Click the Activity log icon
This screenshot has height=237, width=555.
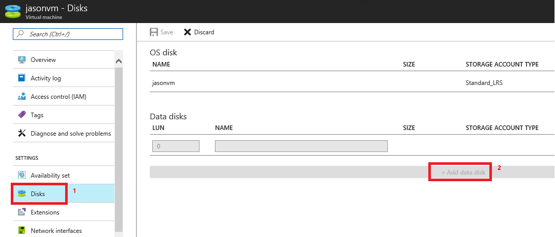coord(22,78)
